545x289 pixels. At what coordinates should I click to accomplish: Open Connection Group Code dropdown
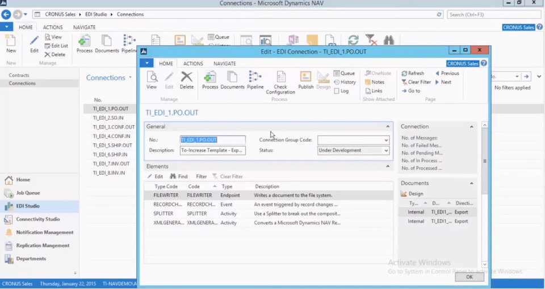[386, 140]
